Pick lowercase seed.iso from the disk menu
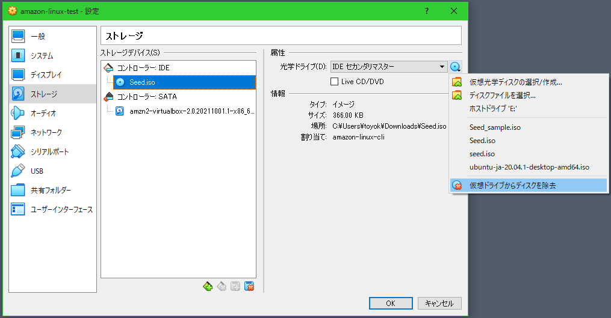 (x=529, y=154)
